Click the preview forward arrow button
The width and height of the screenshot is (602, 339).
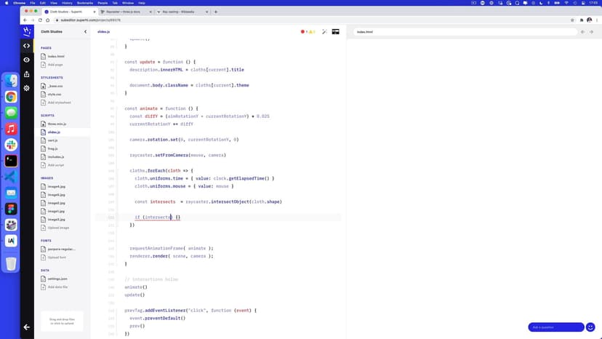pyautogui.click(x=592, y=32)
